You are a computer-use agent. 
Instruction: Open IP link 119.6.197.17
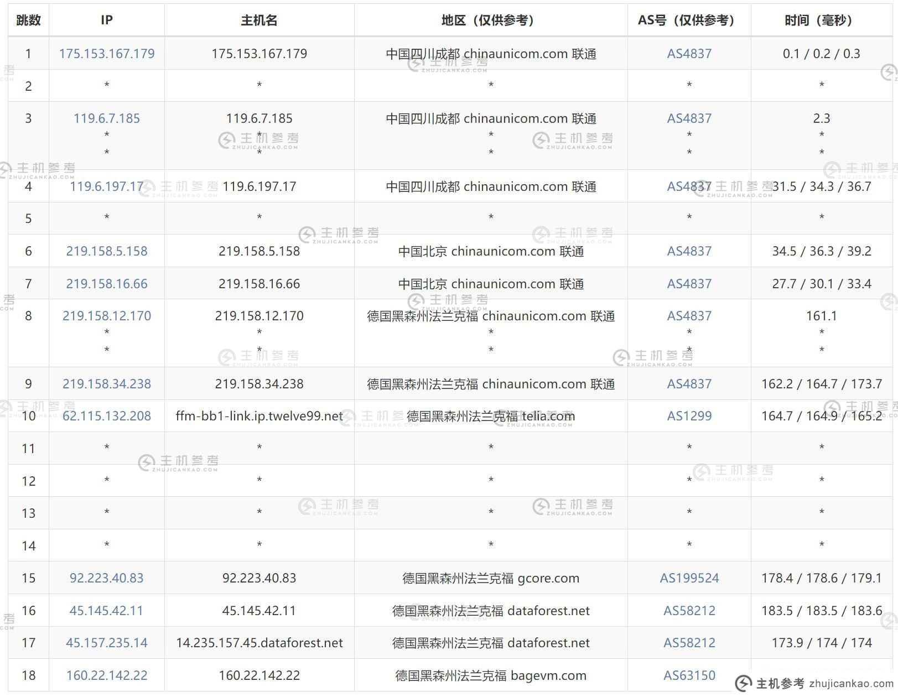tap(107, 186)
